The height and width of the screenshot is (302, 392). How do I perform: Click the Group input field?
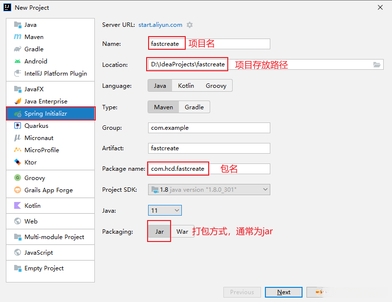click(209, 128)
